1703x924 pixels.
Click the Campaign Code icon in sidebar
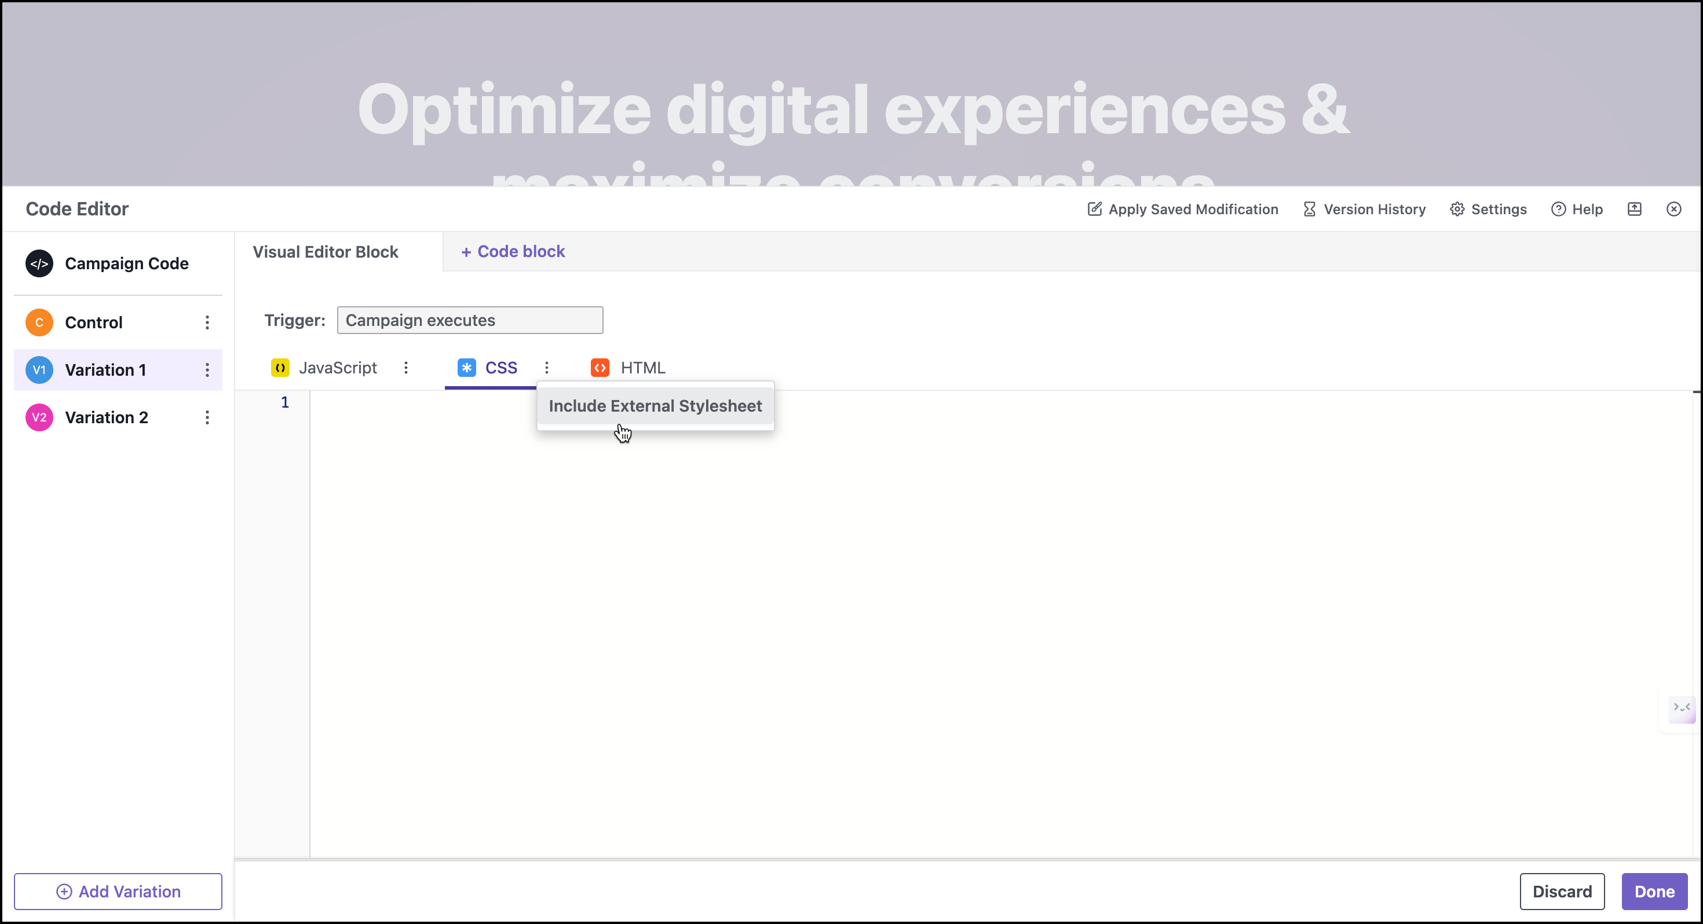click(x=39, y=263)
